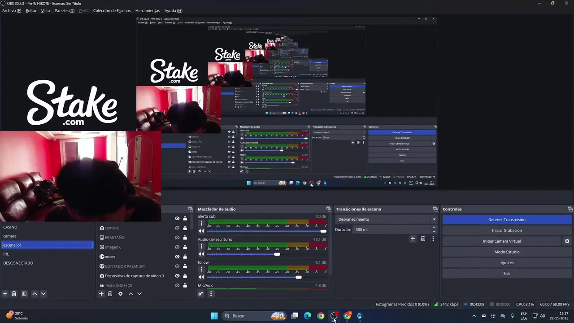The height and width of the screenshot is (323, 574).
Task: Click the Salir button
Action: click(x=507, y=273)
